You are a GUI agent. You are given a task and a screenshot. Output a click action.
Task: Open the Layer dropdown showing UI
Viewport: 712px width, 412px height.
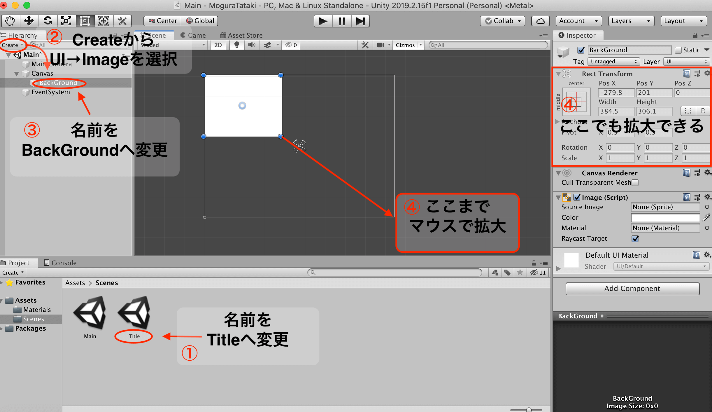point(686,62)
